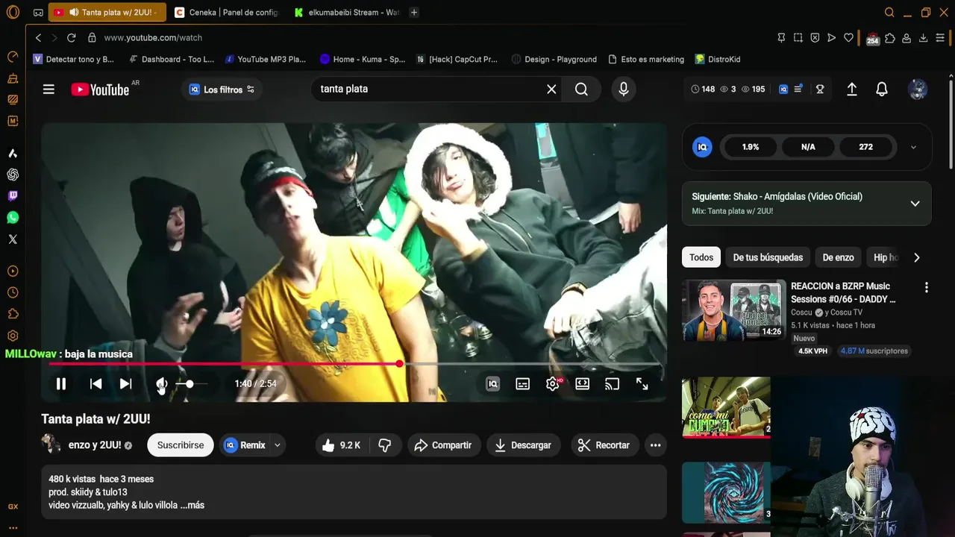Open sidebar three-dot more menu at bottom
The height and width of the screenshot is (537, 955).
tap(13, 527)
